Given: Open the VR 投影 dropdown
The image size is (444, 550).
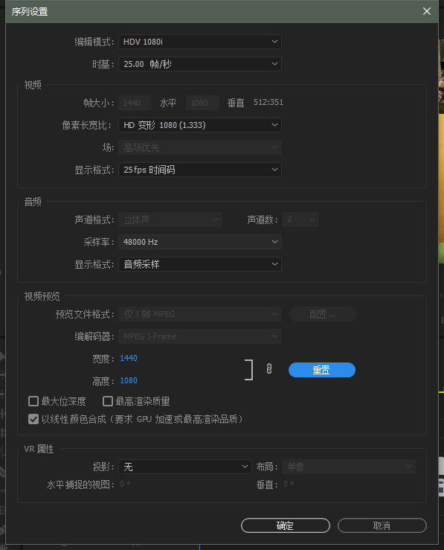Looking at the screenshot, I should coord(185,467).
